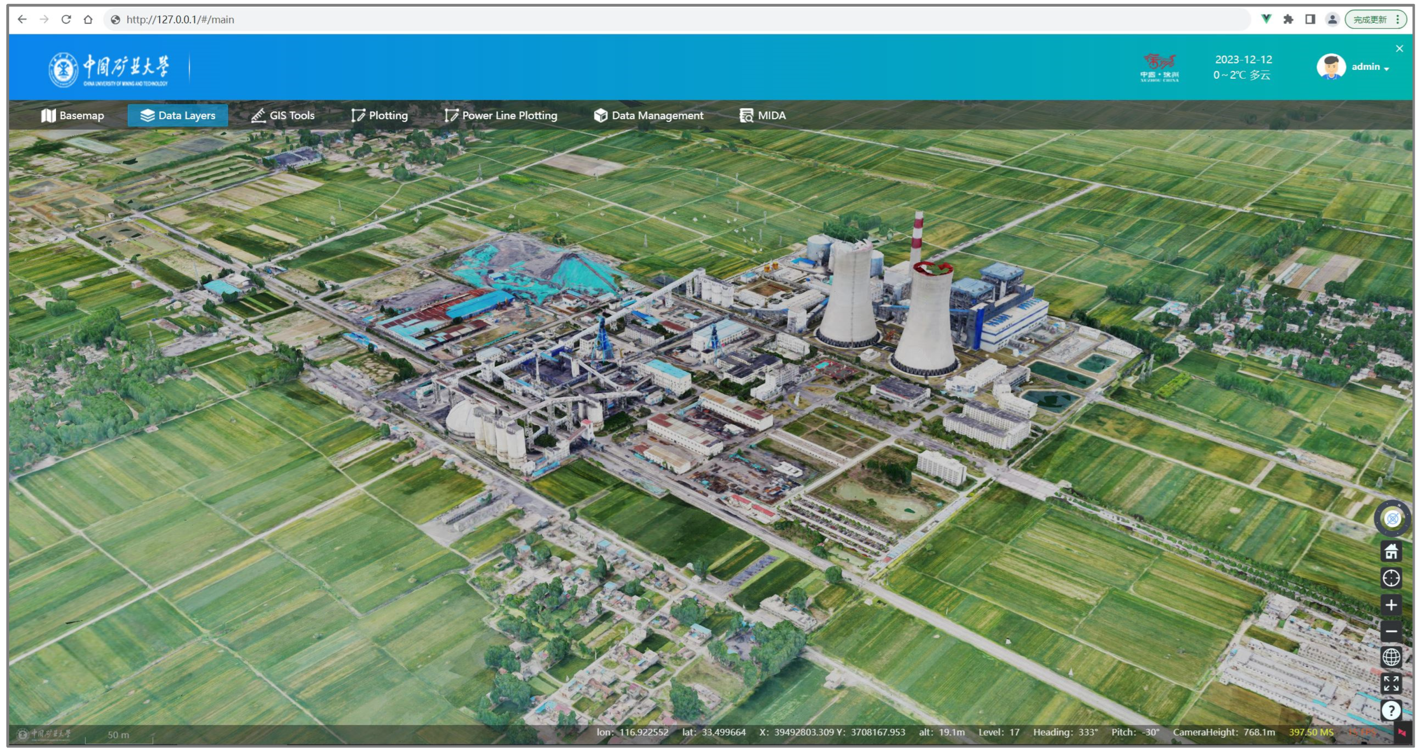Open the Plotting menu
Screen dimensions: 1420x755
[x=380, y=116]
